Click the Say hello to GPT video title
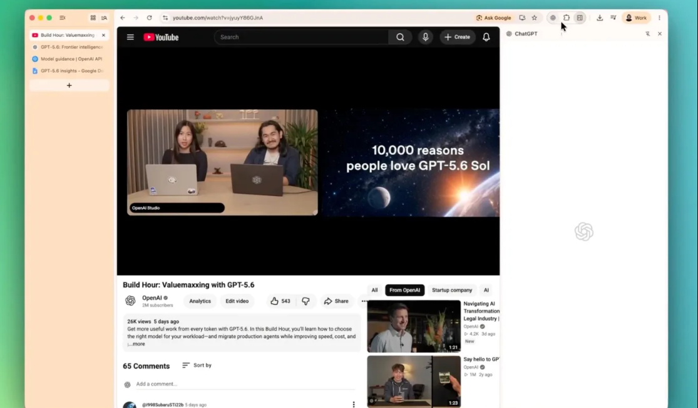Viewport: 698px width, 408px height. coord(481,359)
